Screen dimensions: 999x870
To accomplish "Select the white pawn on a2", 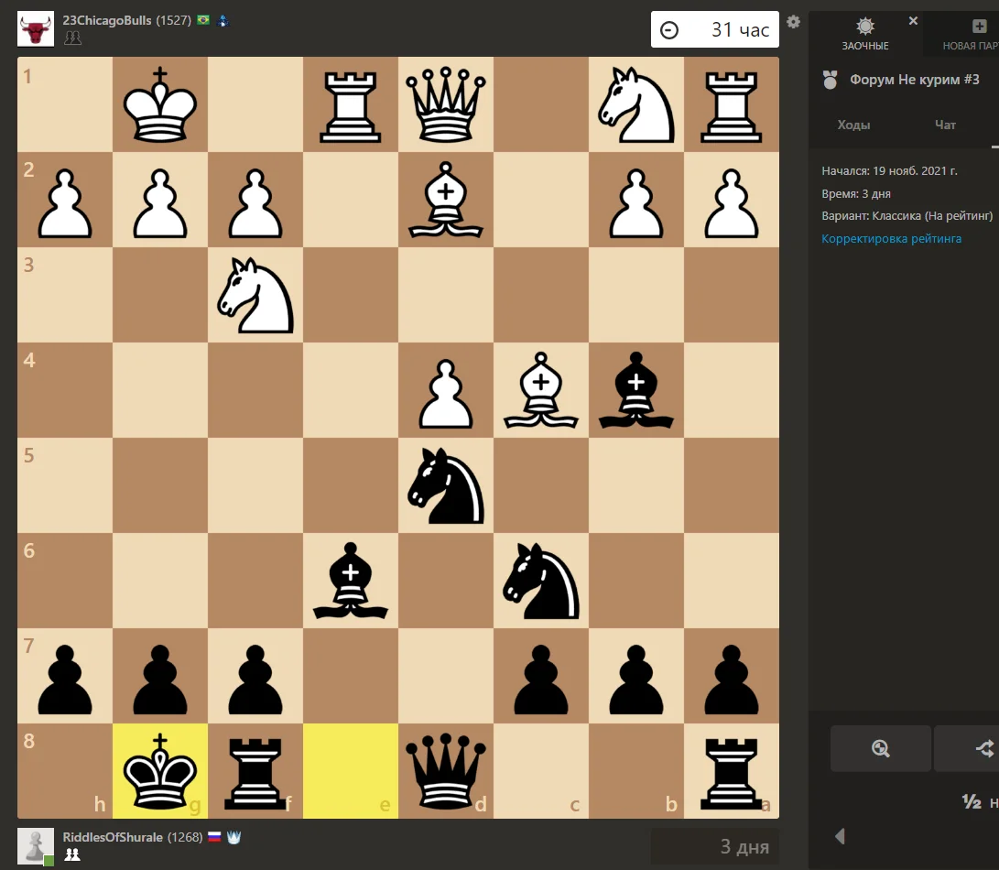I will [x=732, y=200].
